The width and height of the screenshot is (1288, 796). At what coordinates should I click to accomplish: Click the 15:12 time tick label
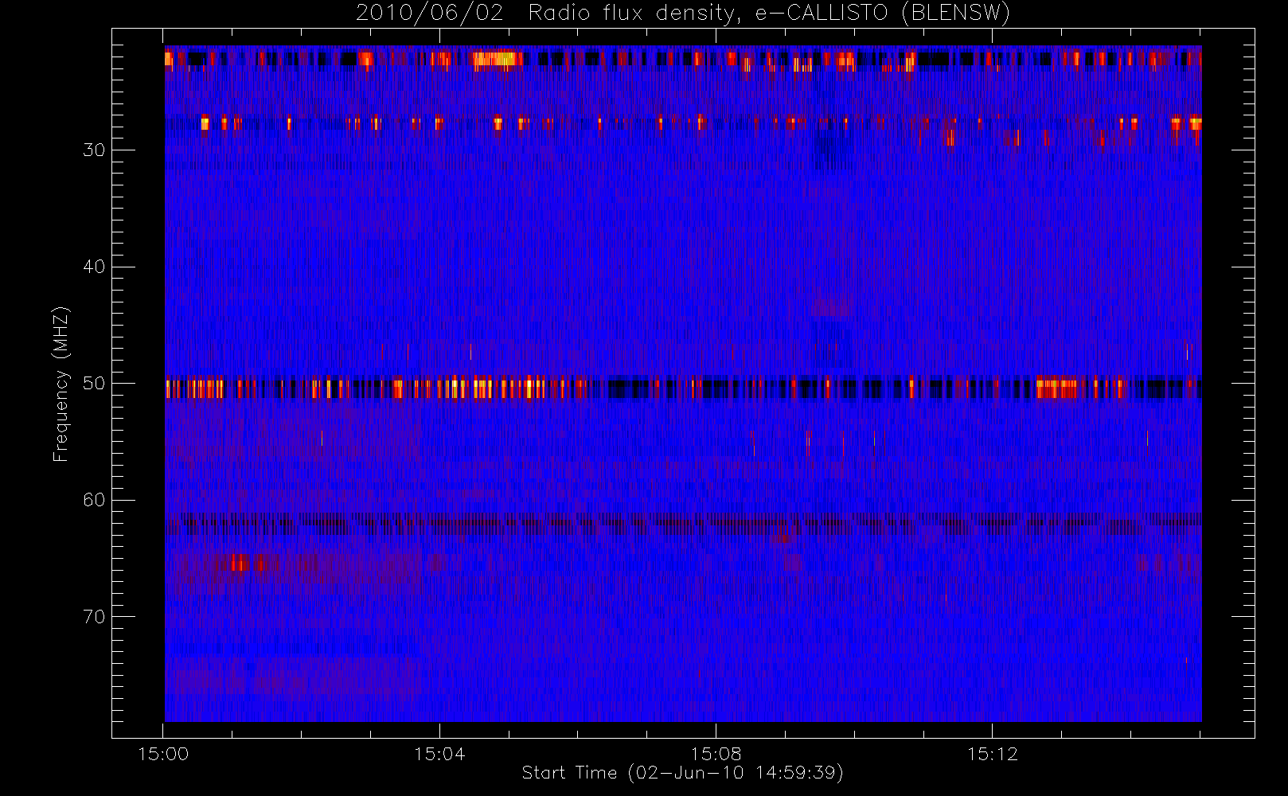tap(993, 754)
